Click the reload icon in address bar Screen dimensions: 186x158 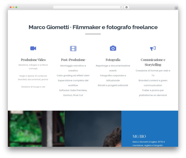click(121, 7)
